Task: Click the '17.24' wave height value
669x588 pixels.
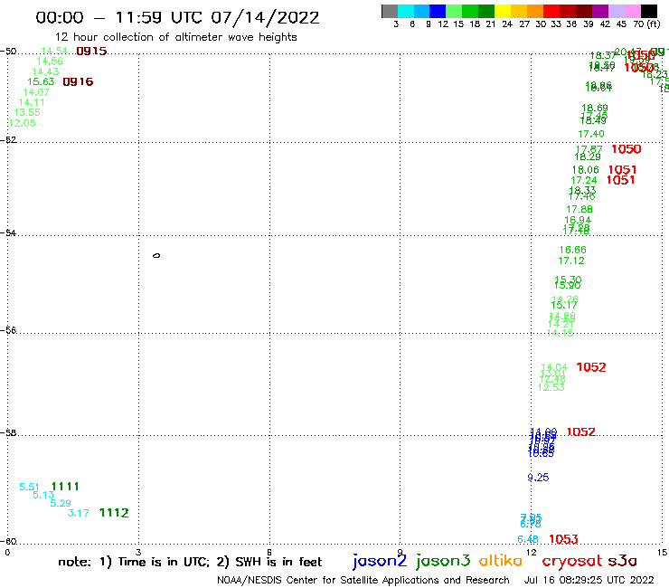Action: click(584, 180)
